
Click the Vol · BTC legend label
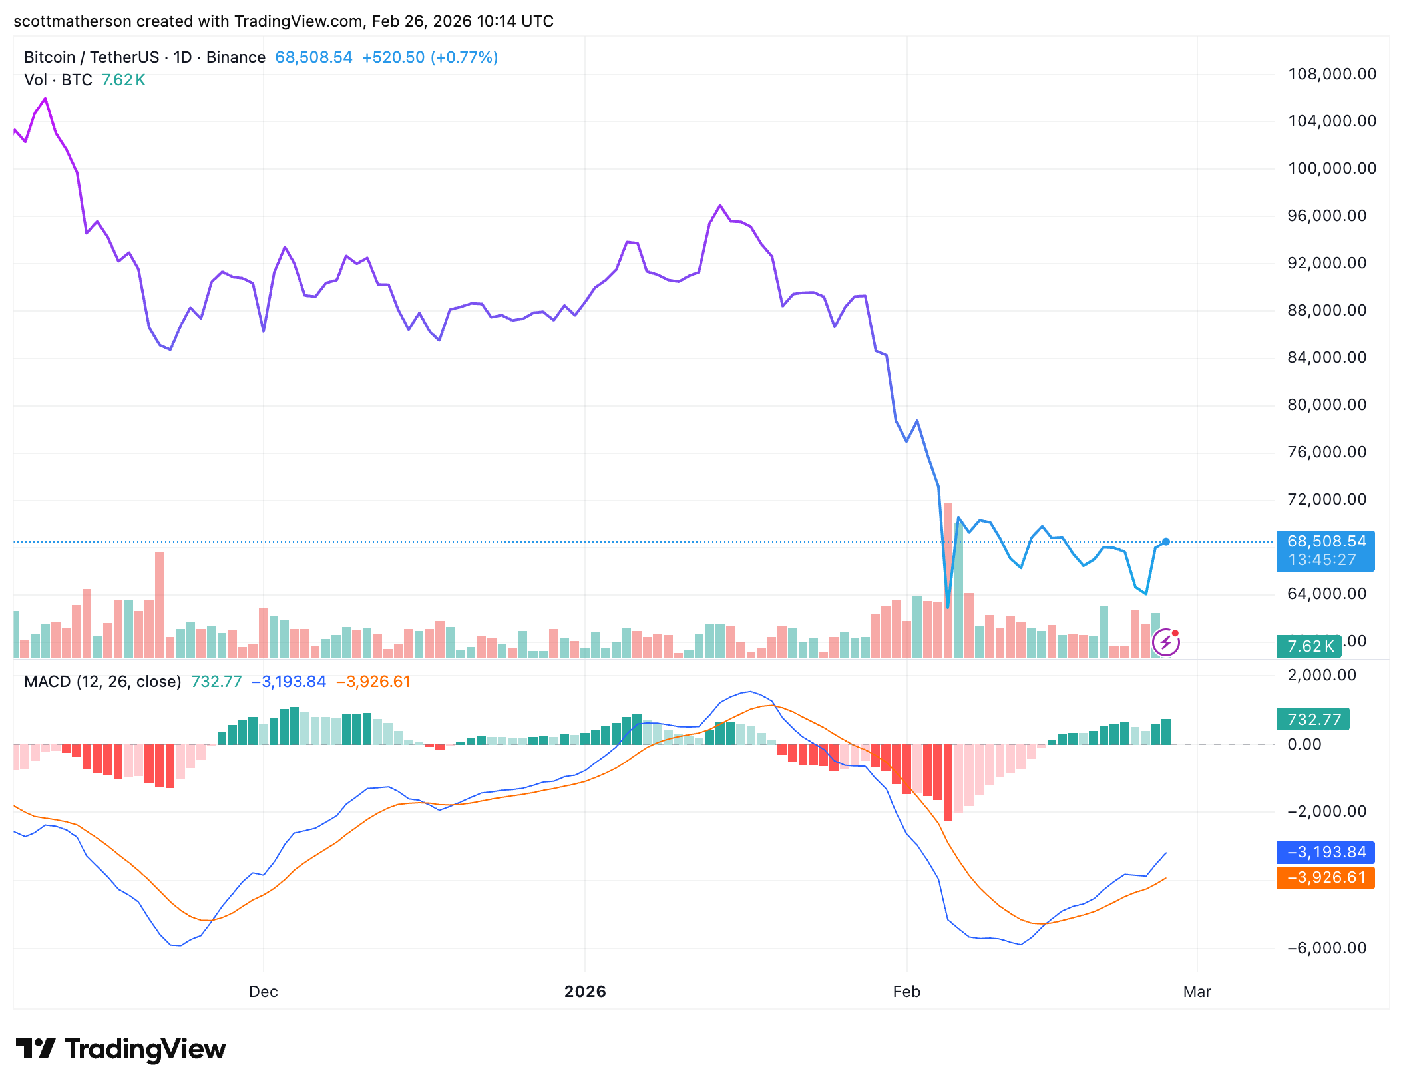(58, 80)
